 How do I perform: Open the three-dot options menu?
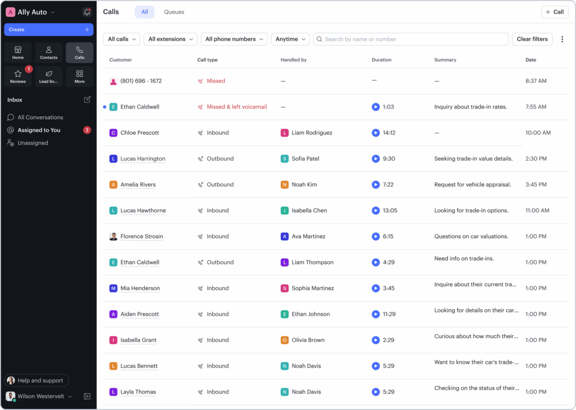pos(562,39)
